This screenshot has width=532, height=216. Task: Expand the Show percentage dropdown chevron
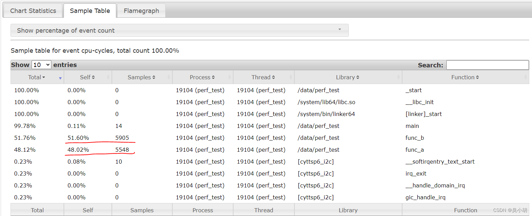point(339,30)
